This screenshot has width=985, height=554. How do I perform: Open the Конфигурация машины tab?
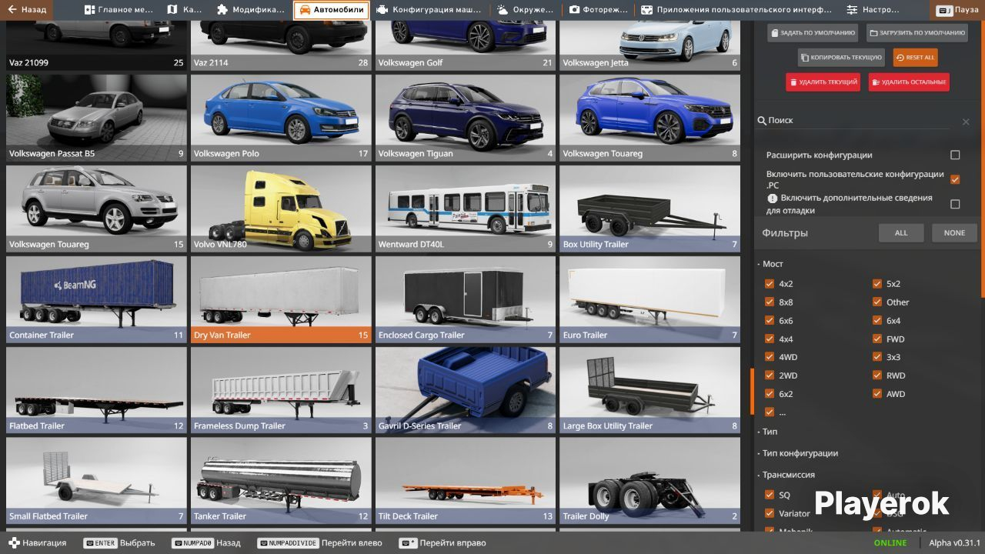(429, 10)
